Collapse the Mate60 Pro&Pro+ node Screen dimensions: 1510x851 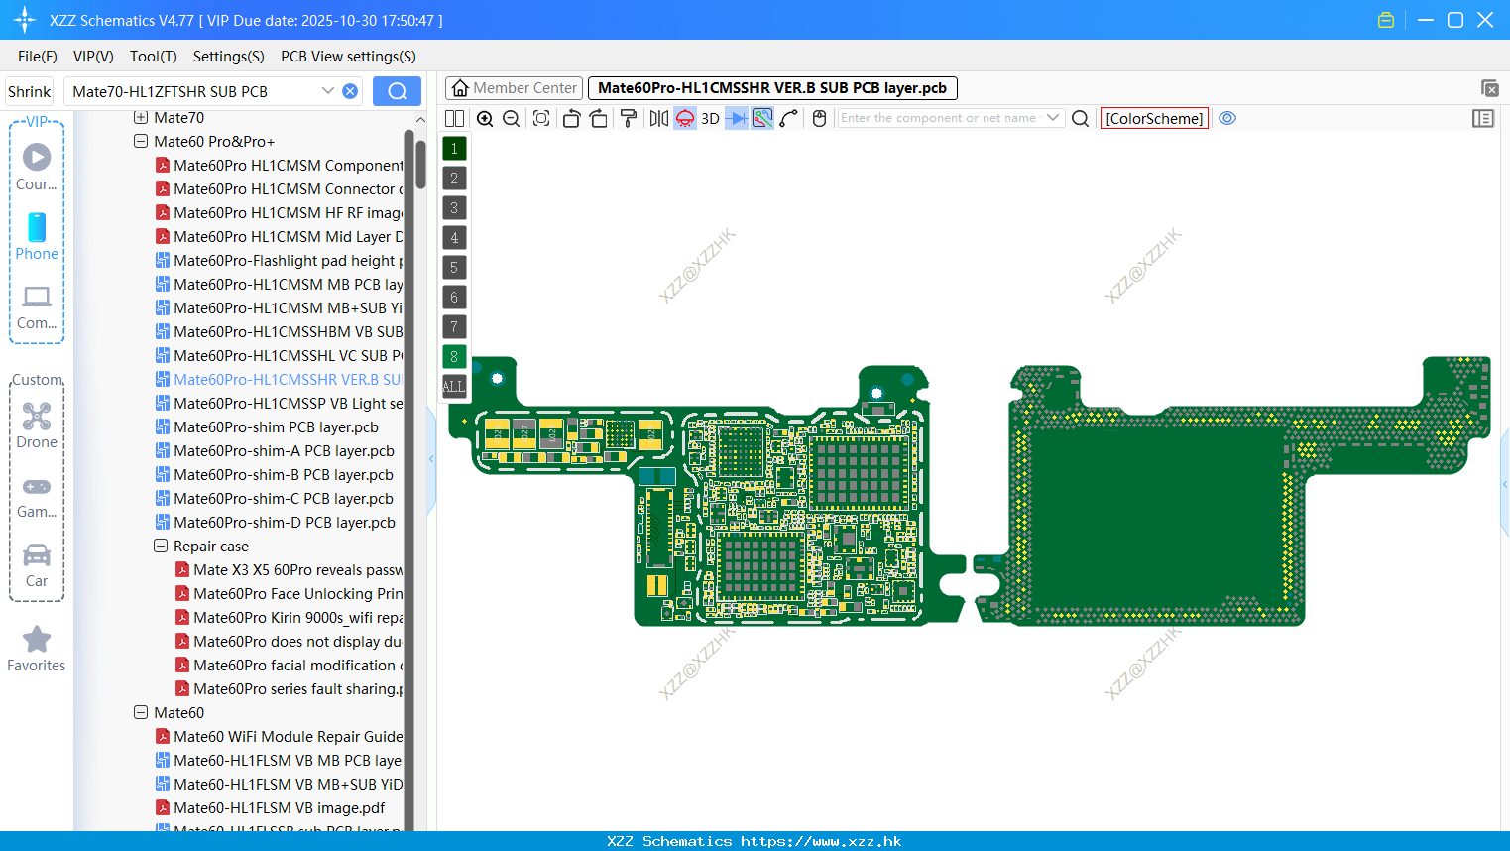(141, 141)
